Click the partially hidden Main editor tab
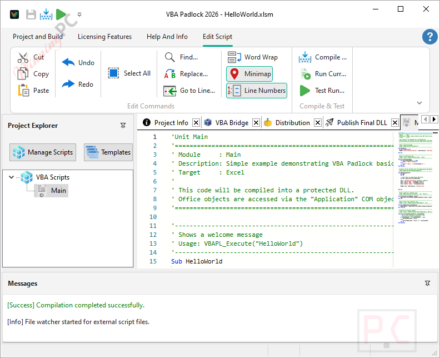 (x=410, y=123)
